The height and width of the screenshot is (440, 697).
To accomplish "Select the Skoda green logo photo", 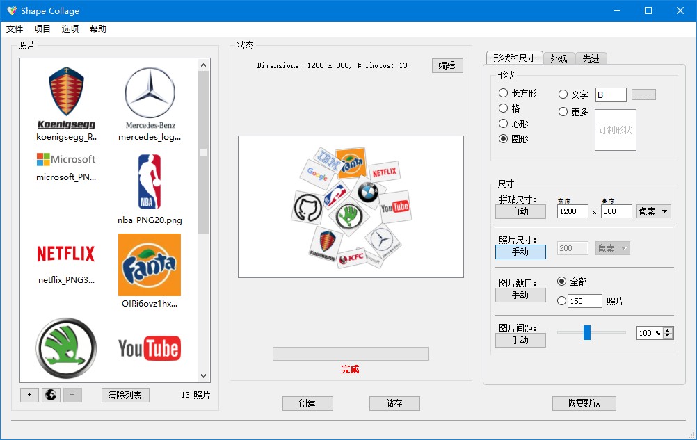I will tap(66, 348).
